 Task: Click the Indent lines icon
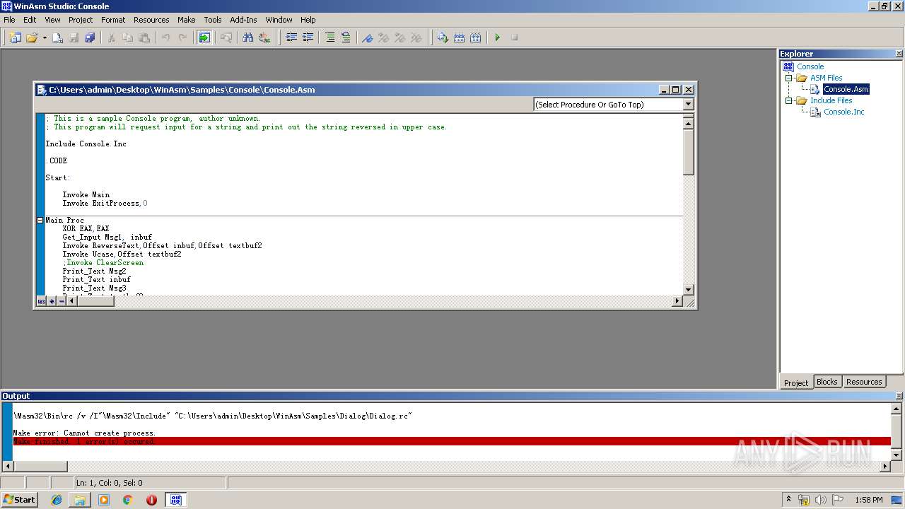(x=291, y=37)
